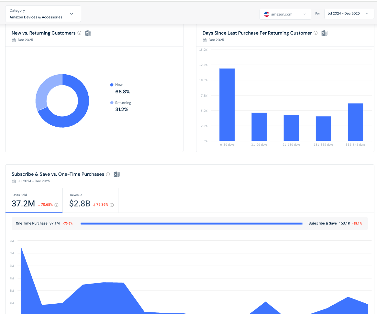
Task: Select the Units Sold tab
Action: (34, 200)
